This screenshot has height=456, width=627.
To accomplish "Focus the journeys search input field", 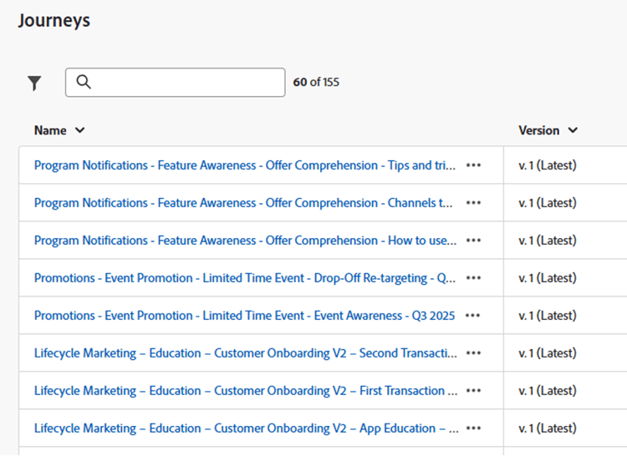I will click(184, 82).
